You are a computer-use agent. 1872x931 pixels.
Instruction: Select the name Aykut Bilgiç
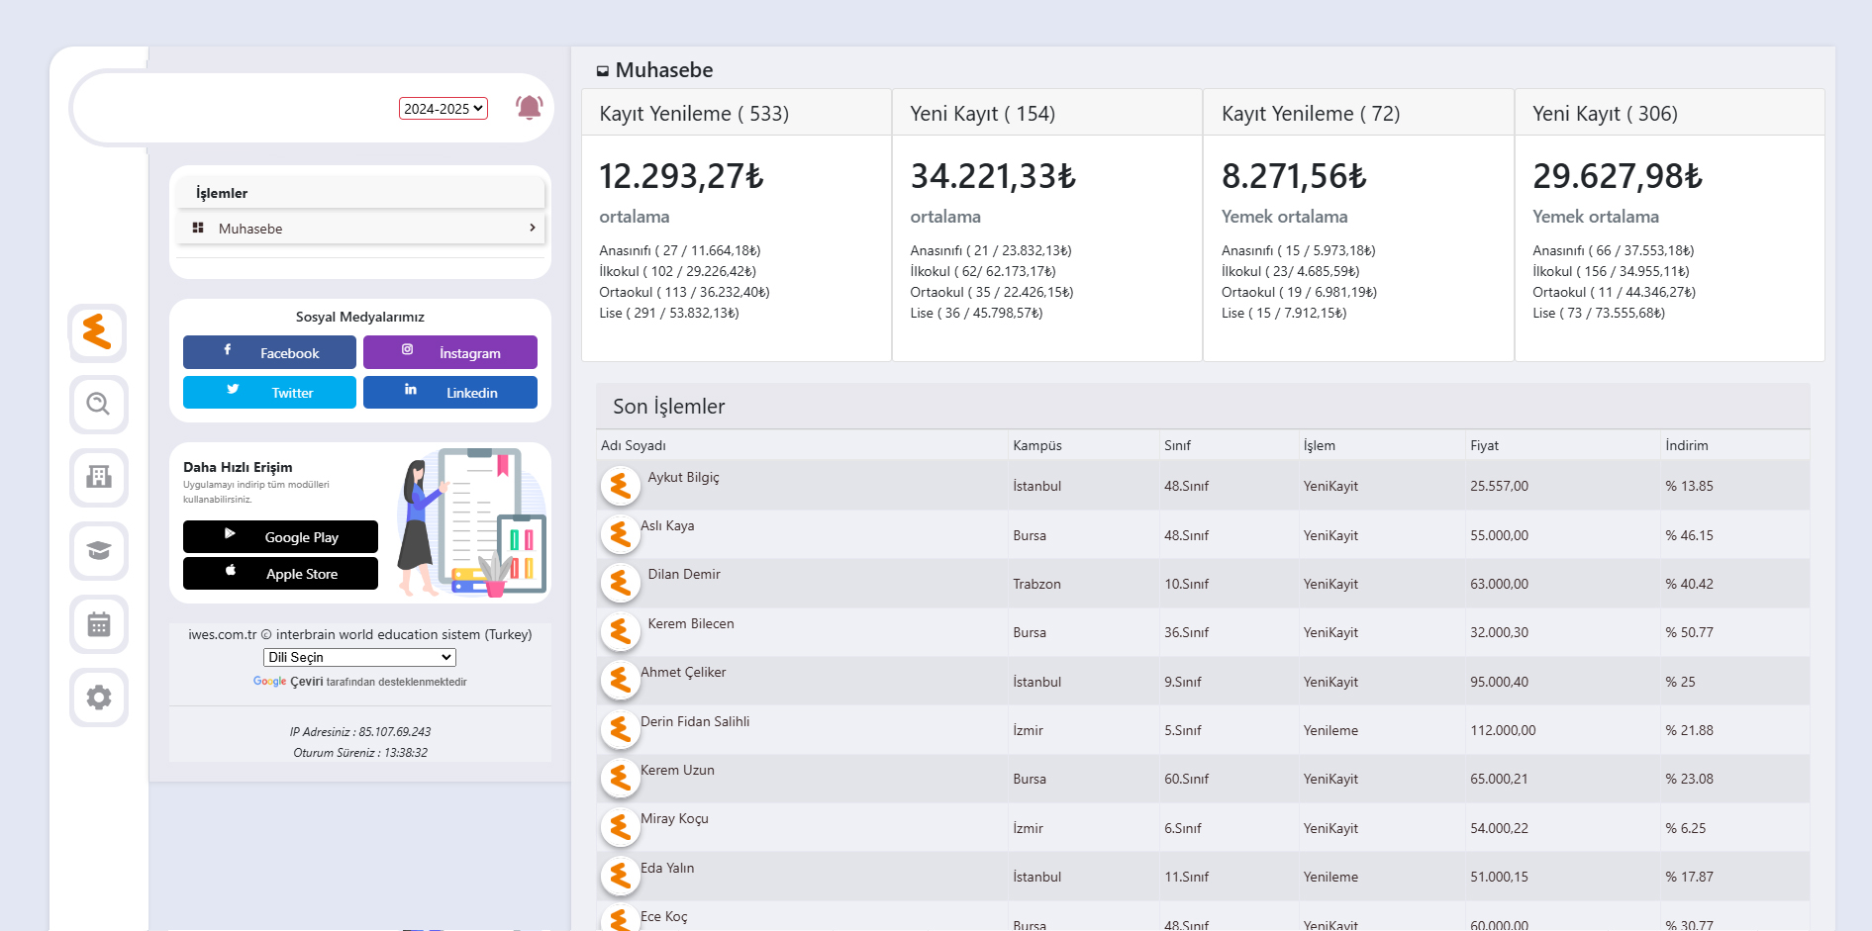click(684, 477)
